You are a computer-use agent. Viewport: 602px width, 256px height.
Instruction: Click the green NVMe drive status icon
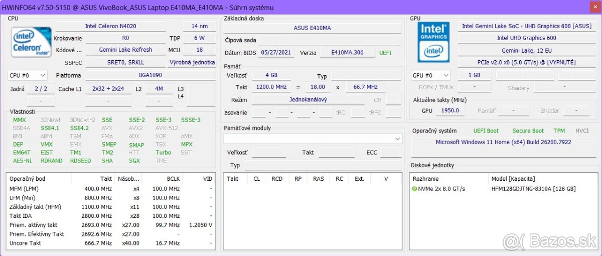(414, 189)
